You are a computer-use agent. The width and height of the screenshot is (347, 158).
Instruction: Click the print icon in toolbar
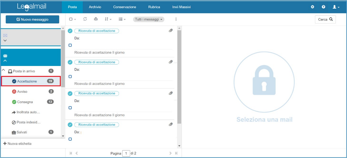pos(96,19)
